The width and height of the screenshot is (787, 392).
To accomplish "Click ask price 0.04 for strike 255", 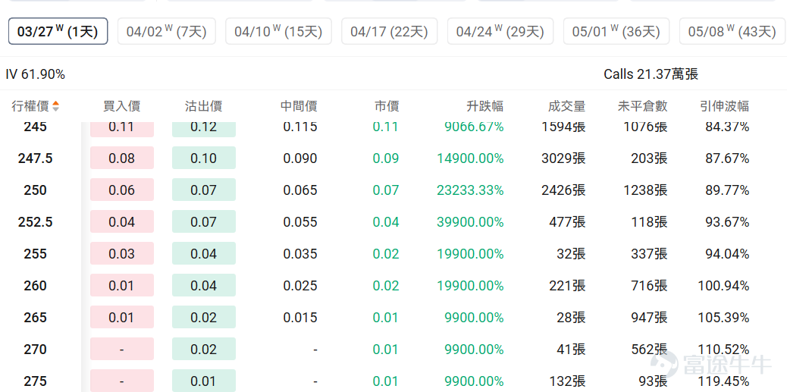I will [204, 254].
